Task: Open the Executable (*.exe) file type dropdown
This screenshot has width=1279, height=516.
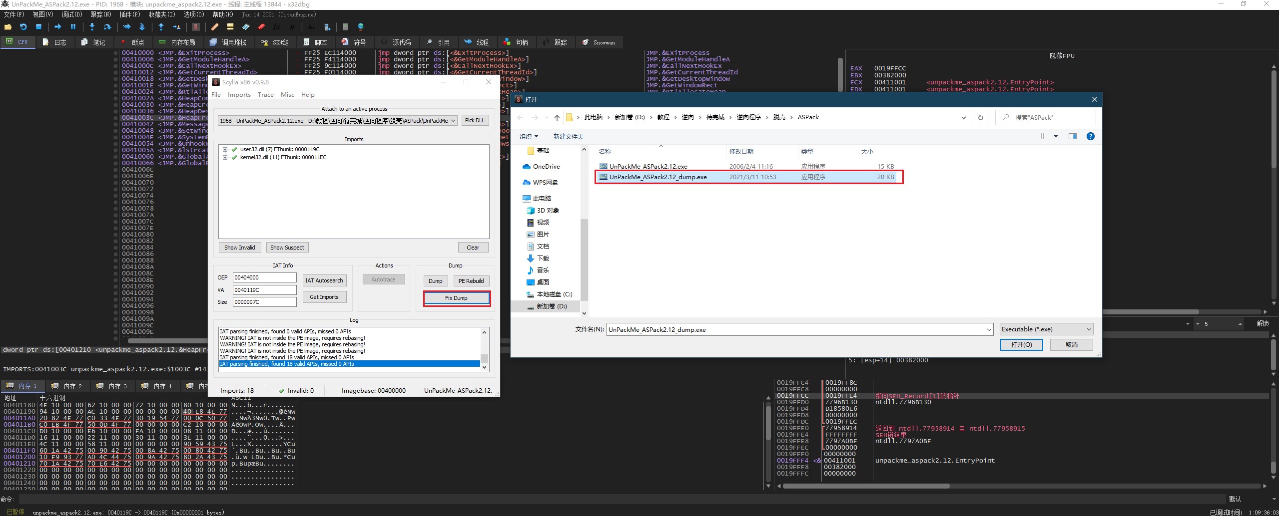Action: click(1046, 329)
